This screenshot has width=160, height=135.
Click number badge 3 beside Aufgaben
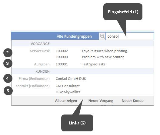8,63
